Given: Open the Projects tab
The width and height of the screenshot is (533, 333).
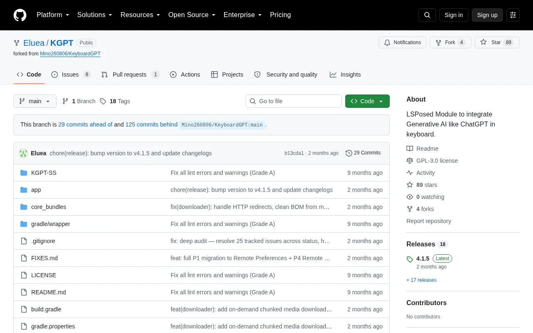Looking at the screenshot, I should 227,75.
